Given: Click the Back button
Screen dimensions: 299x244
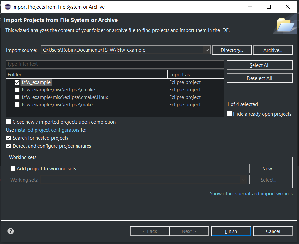Looking at the screenshot, I should [x=150, y=231].
